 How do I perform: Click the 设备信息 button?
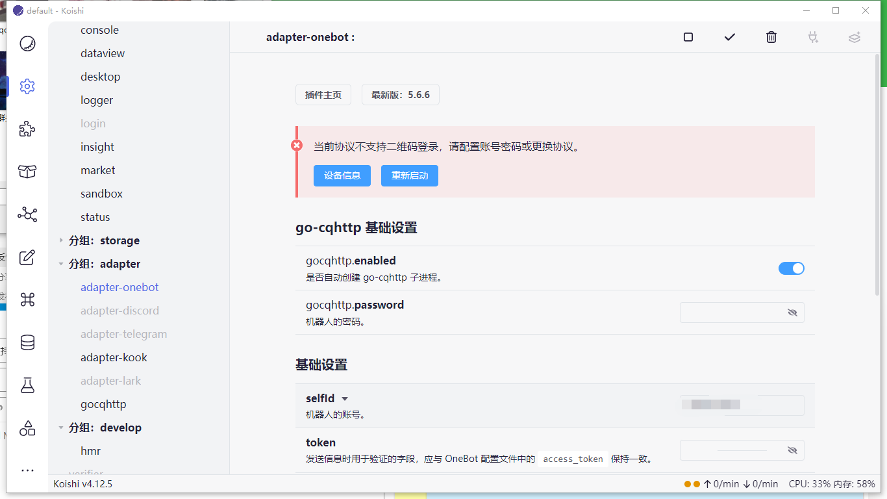point(342,175)
